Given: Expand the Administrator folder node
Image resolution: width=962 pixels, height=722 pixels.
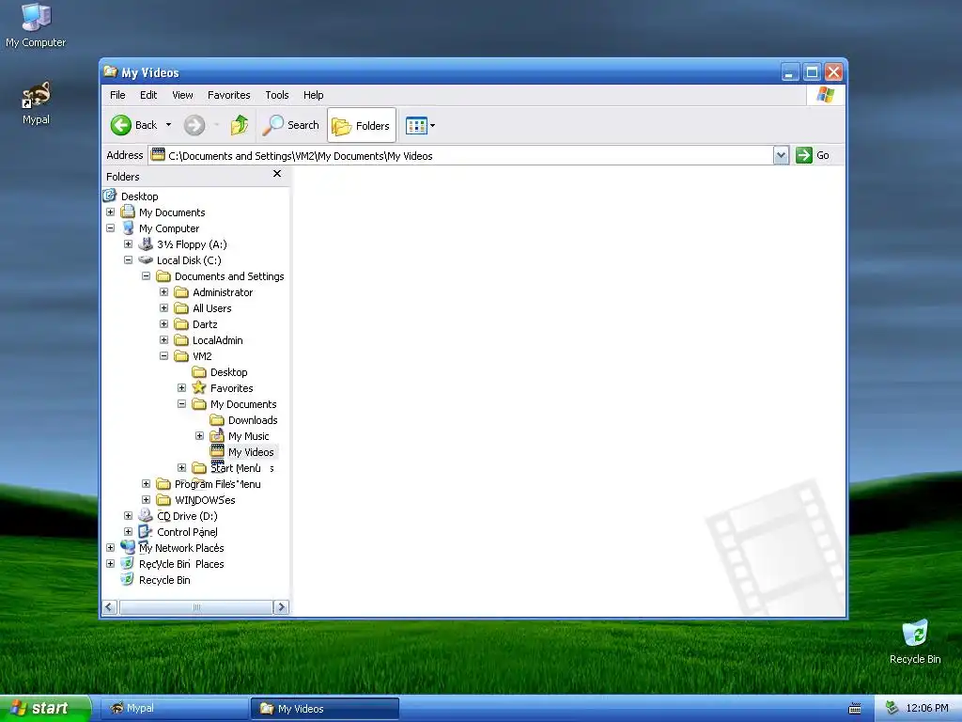Looking at the screenshot, I should (x=163, y=291).
